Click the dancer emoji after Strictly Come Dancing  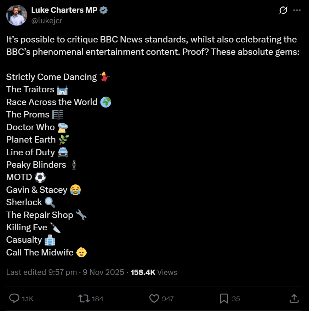coord(104,77)
